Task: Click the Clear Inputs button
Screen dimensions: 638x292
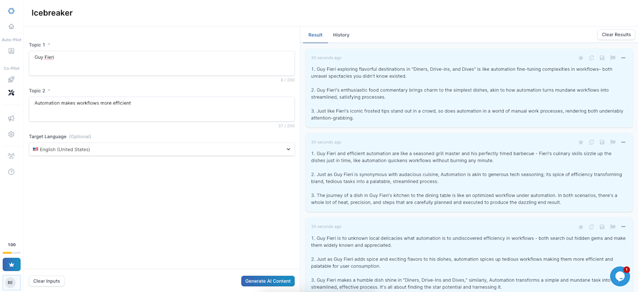Action: click(46, 281)
